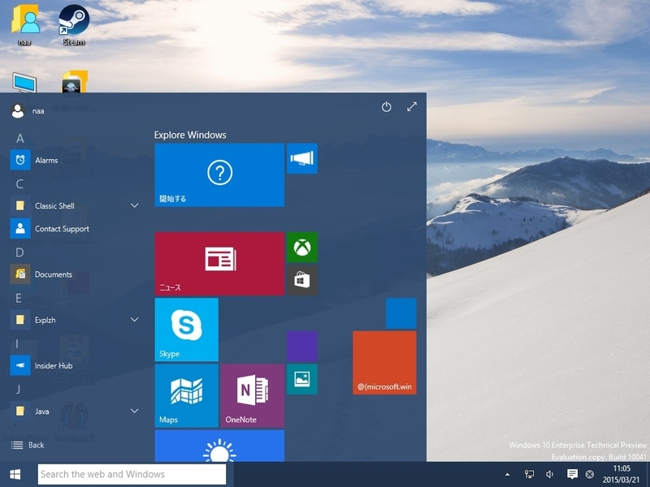Screen dimensions: 650x487
Task: Jump using the letter J header
Action: click(18, 390)
